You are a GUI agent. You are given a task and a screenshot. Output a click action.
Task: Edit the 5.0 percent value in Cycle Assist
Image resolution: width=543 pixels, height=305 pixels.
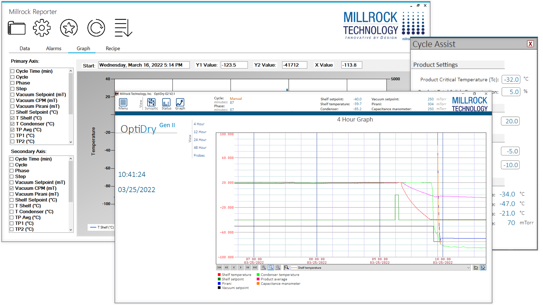pyautogui.click(x=511, y=92)
